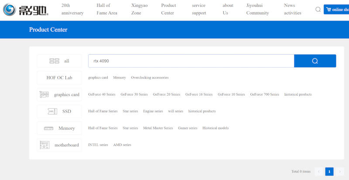349x180 pixels.
Task: Click the Galax logo in header
Action: 25,9
